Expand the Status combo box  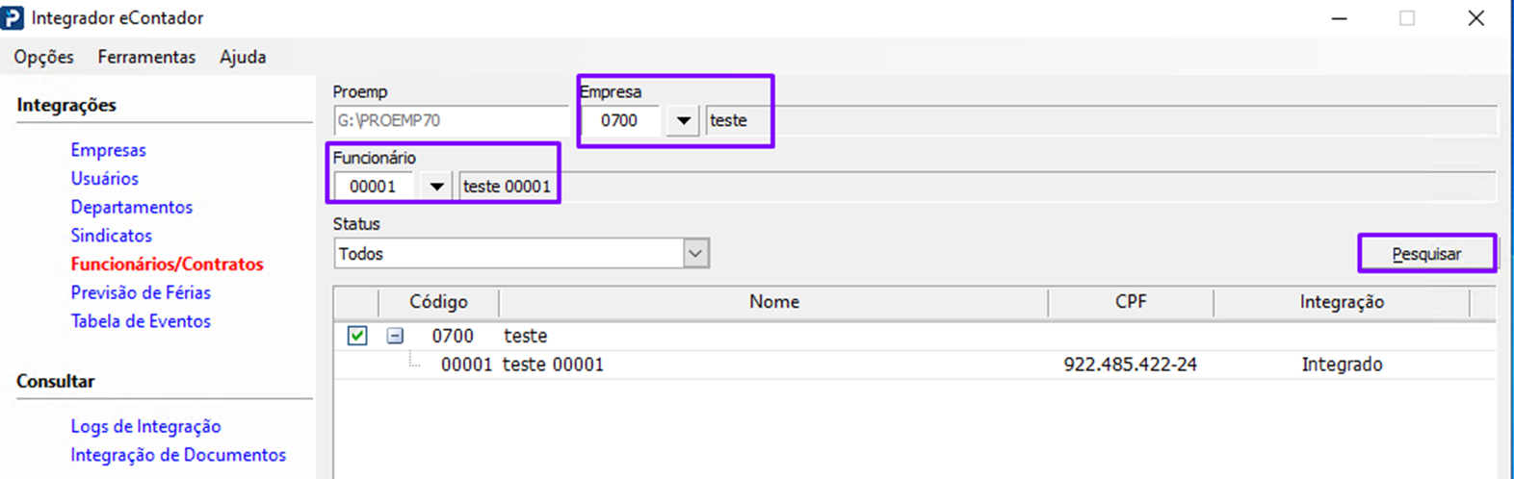pyautogui.click(x=695, y=254)
